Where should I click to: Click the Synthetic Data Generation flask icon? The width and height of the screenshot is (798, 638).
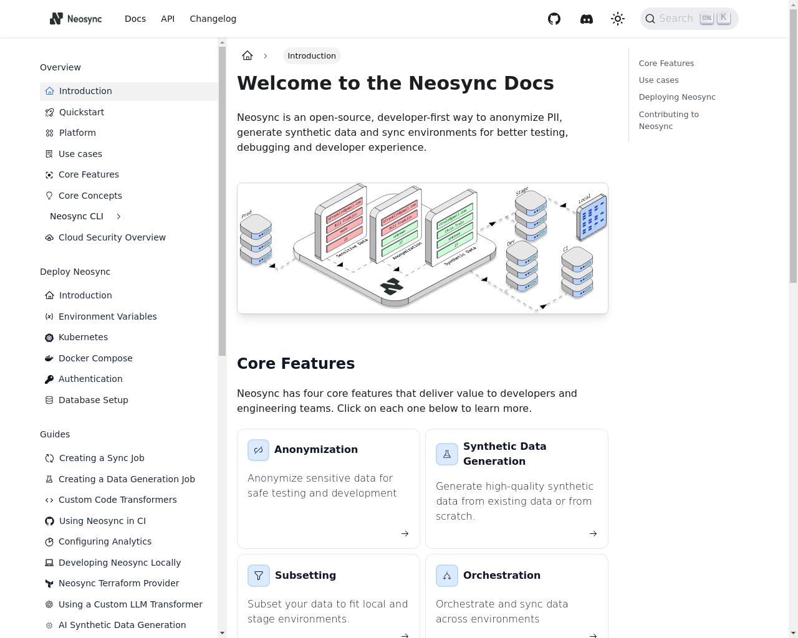click(x=446, y=454)
